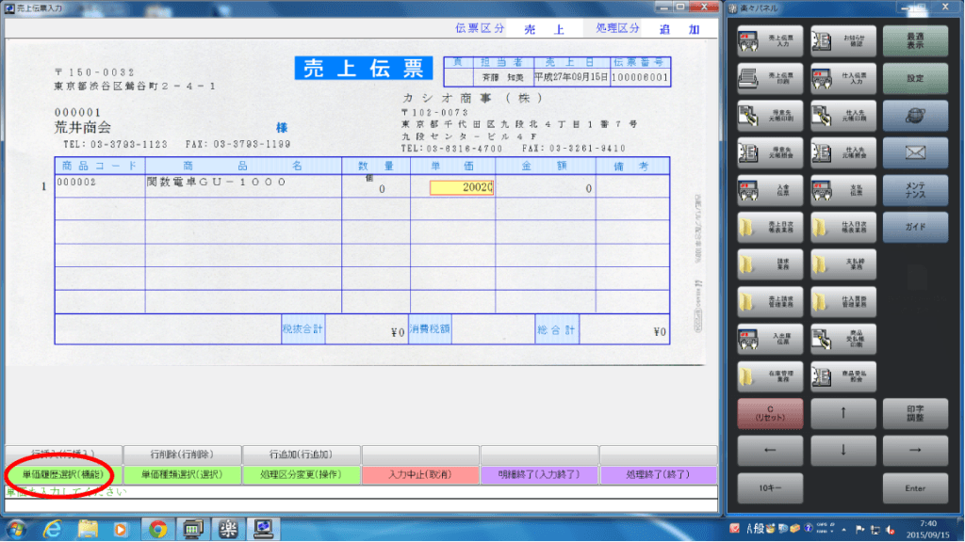Open お知らせ確認 panel button

pos(843,41)
